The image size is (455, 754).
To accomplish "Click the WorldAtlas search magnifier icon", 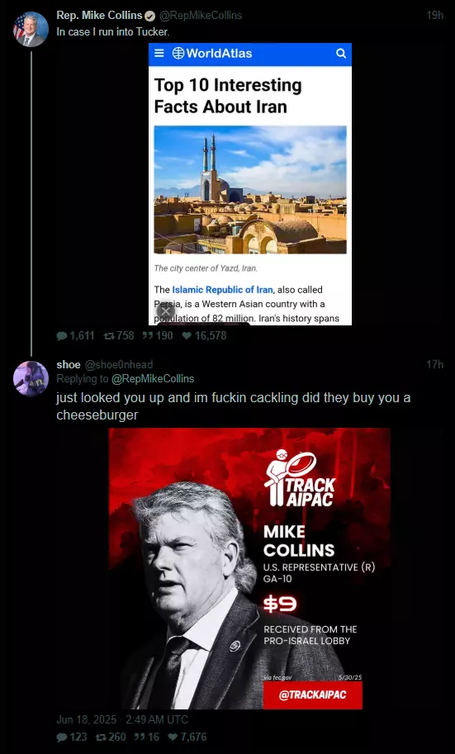I will 341,54.
